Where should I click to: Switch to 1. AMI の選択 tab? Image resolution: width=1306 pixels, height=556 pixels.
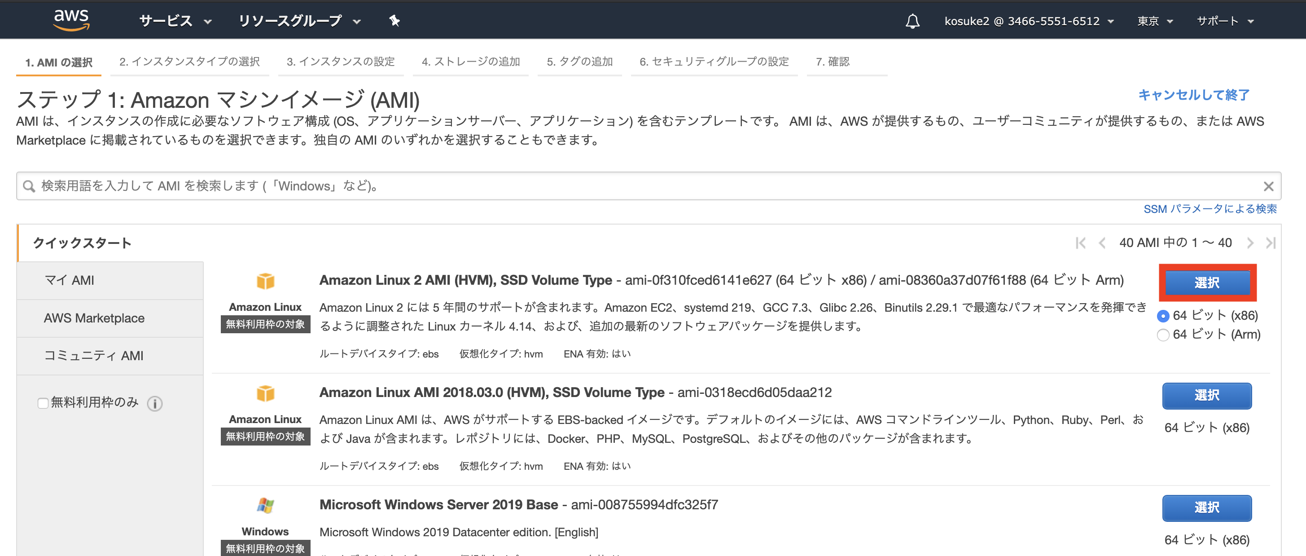click(x=59, y=62)
